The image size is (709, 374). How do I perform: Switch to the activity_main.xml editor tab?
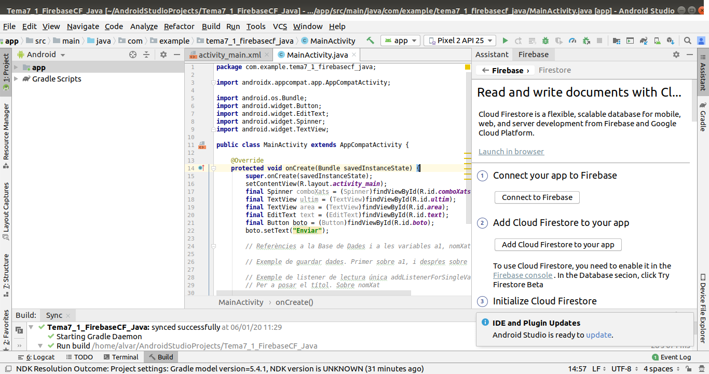[x=229, y=55]
